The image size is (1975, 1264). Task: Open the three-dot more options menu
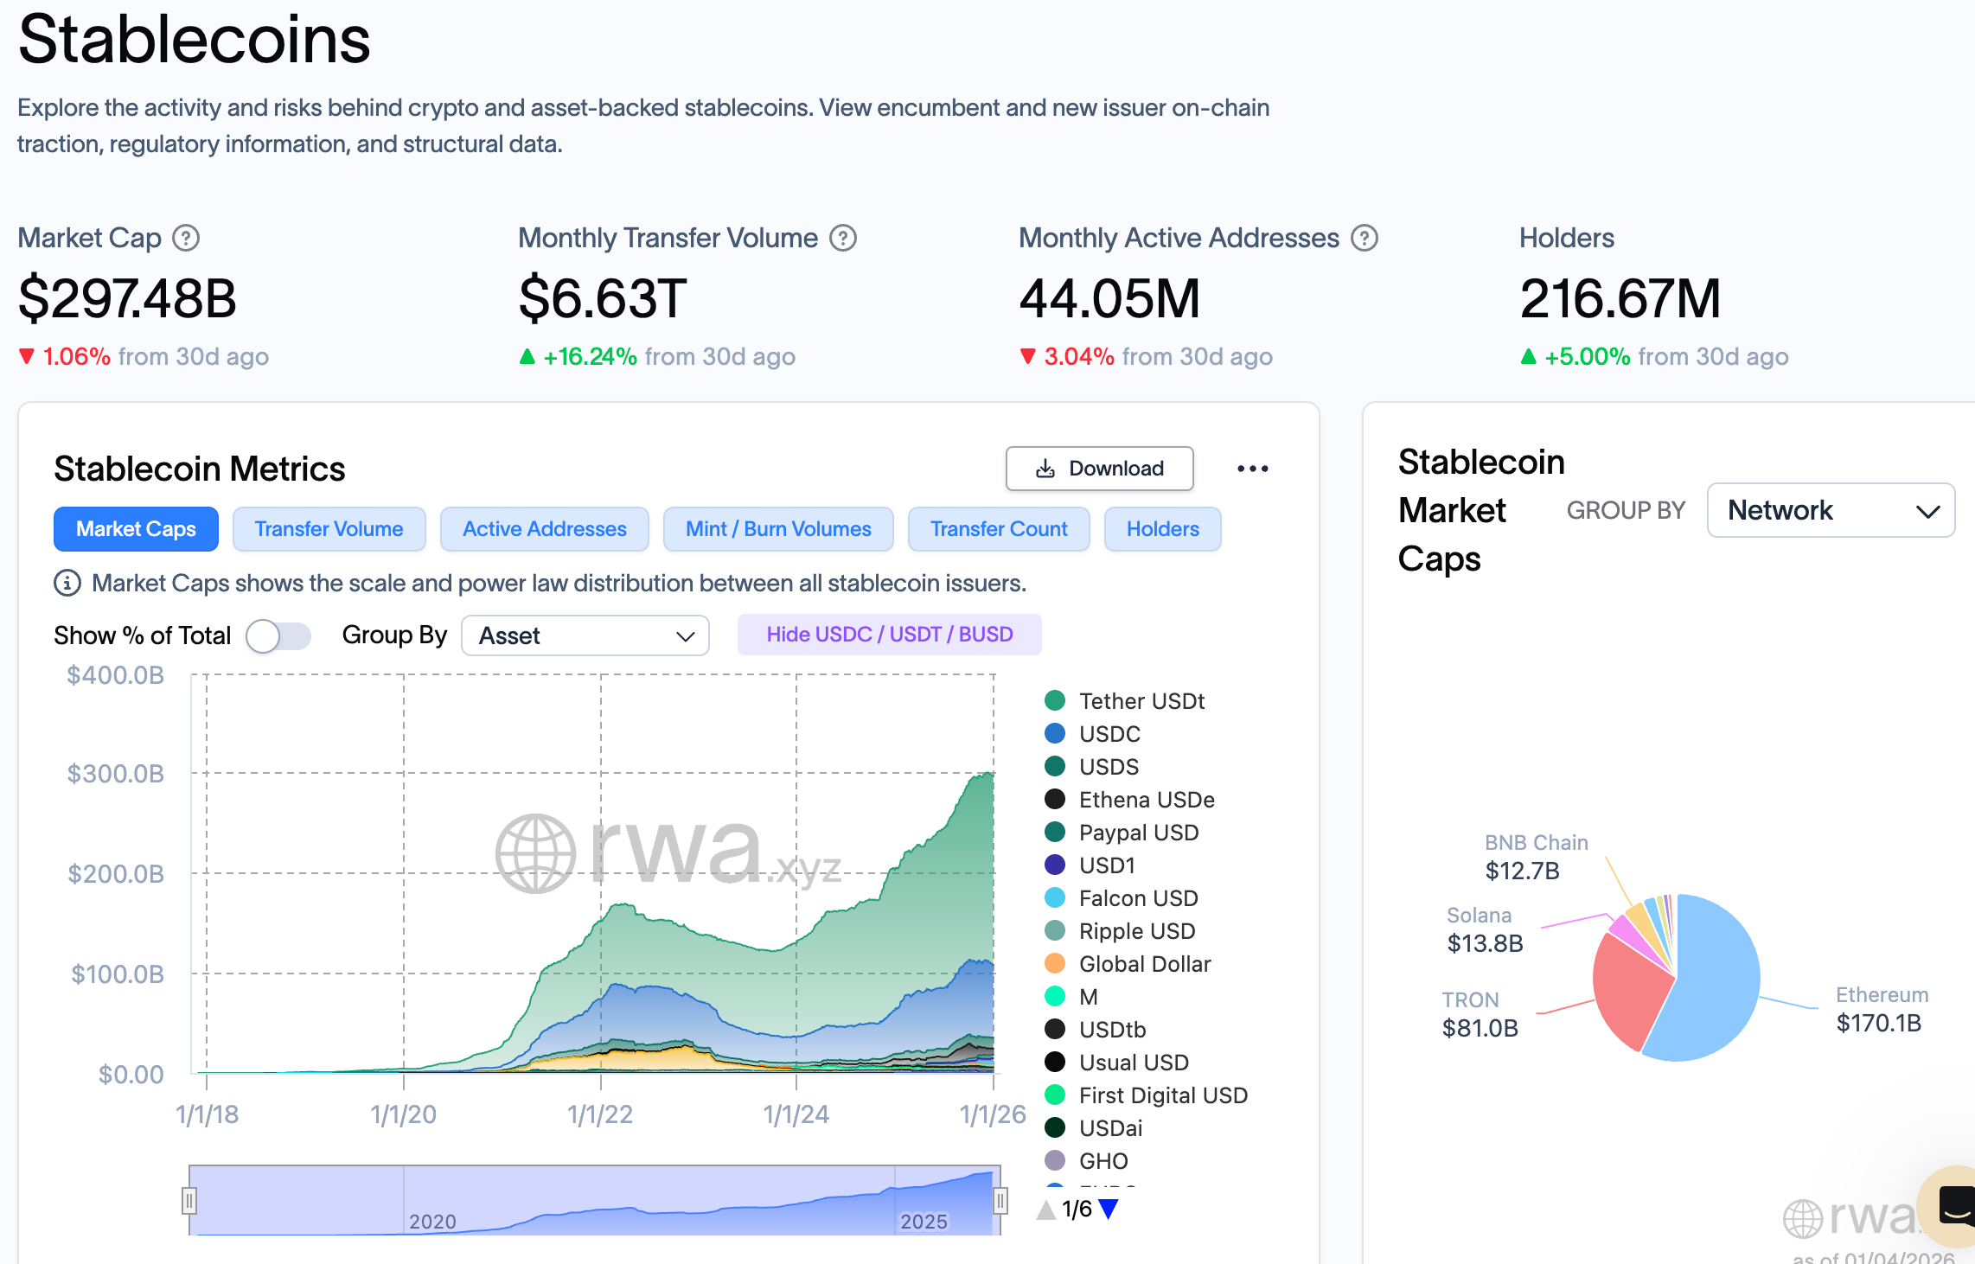click(1252, 469)
